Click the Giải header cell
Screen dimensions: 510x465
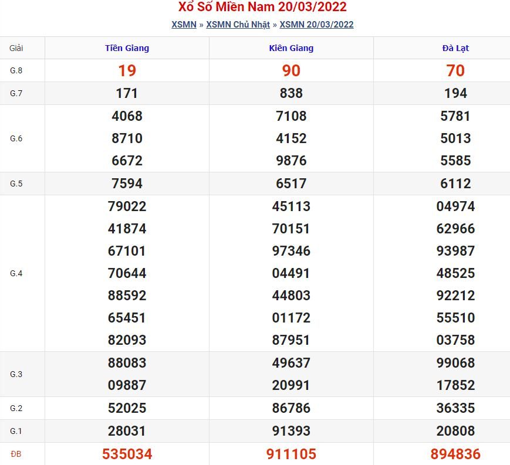tap(16, 48)
